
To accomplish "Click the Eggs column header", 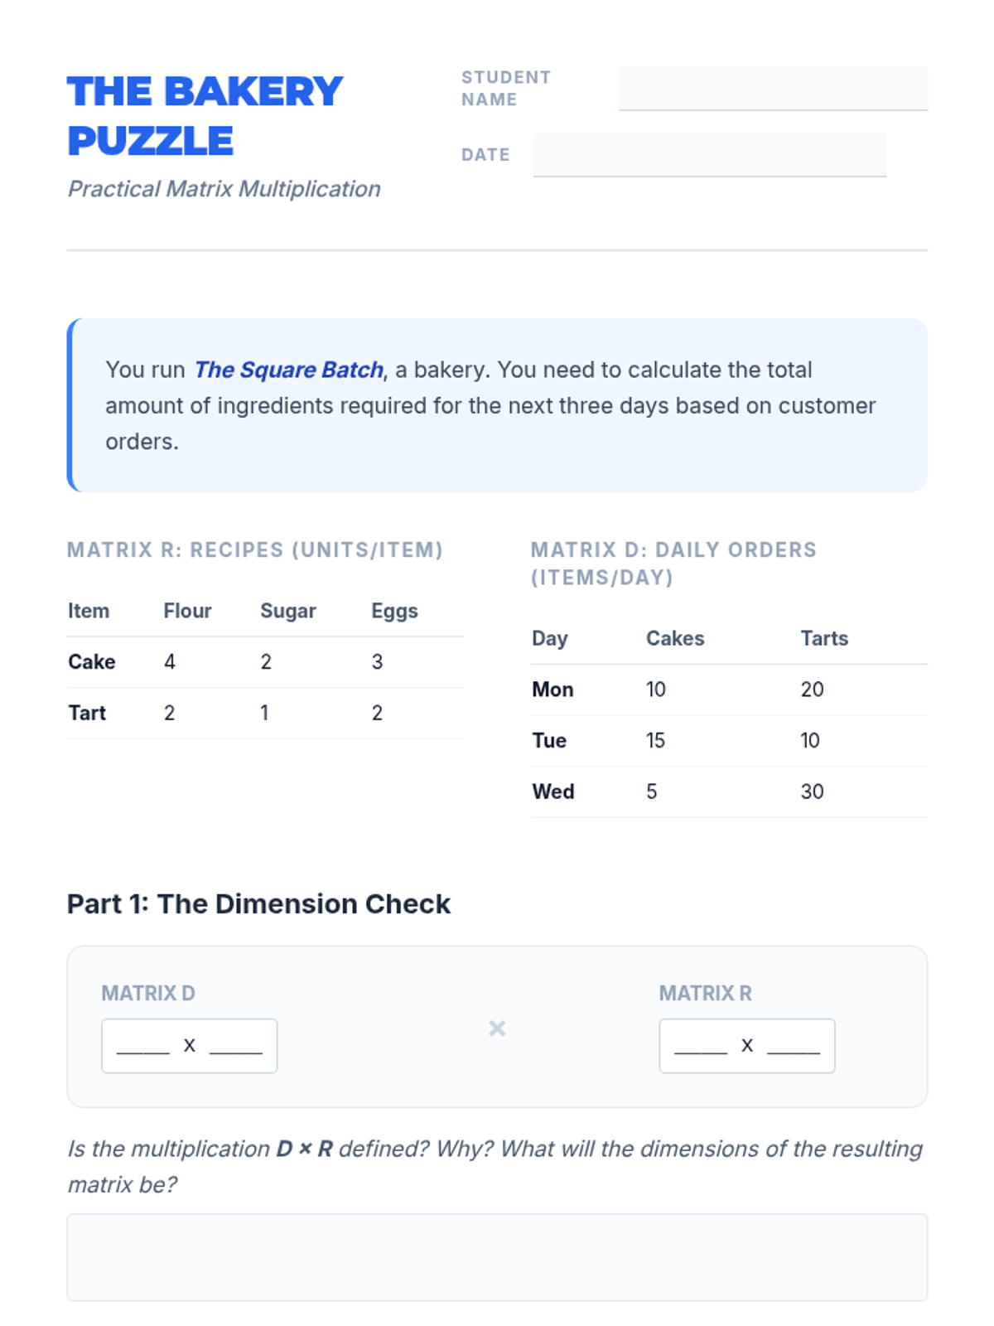I will [x=394, y=611].
